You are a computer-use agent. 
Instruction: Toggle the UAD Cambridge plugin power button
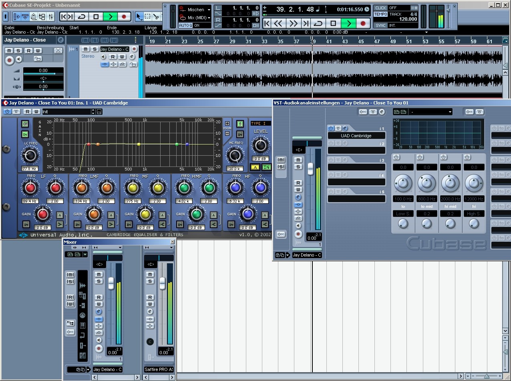(x=7, y=112)
